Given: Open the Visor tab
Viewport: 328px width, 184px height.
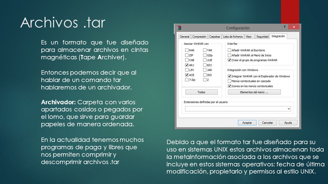Looking at the screenshot, I should 249,37.
